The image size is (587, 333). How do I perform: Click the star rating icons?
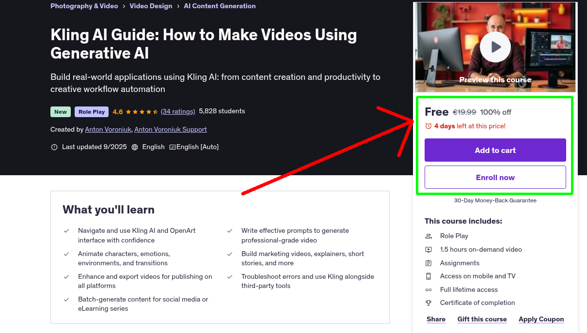[x=142, y=112]
